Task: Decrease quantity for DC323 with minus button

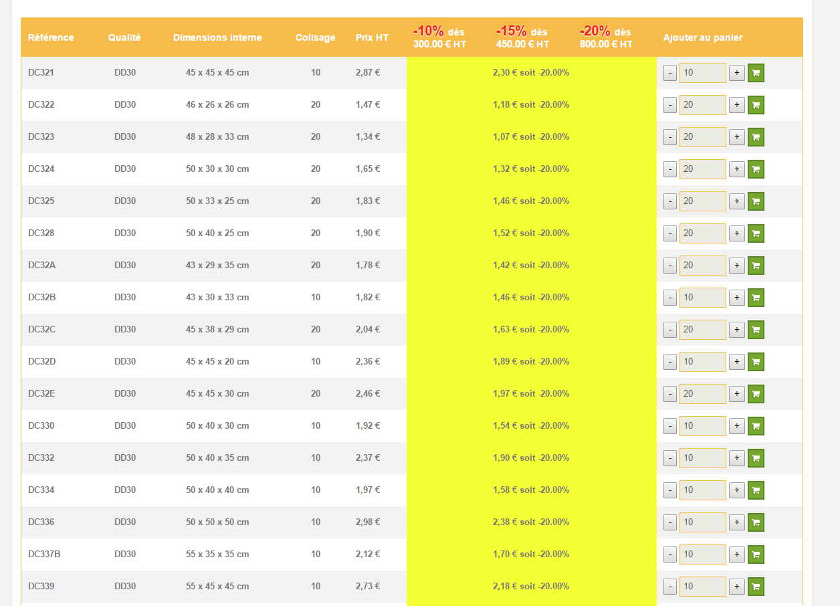Action: coord(670,137)
